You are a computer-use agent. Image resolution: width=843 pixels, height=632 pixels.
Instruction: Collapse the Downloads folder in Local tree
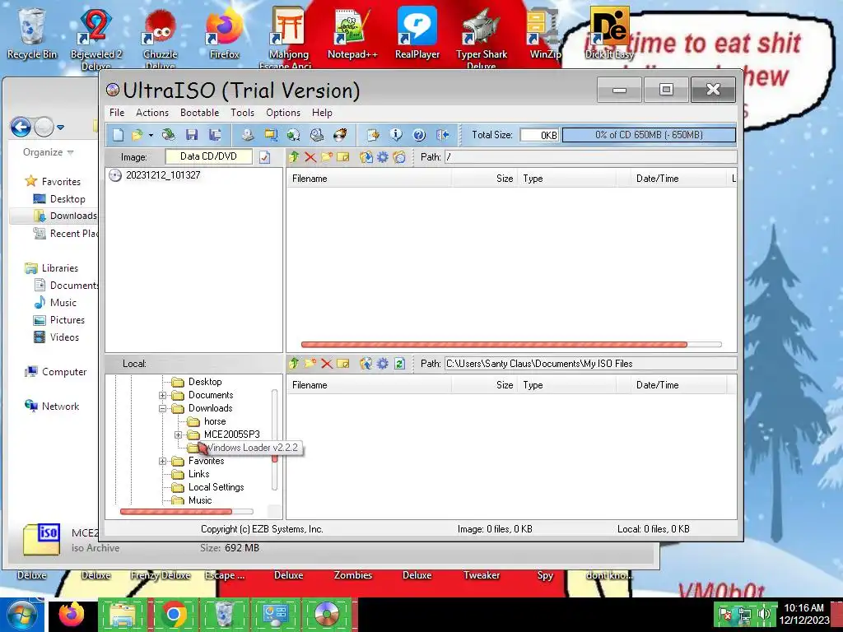point(162,408)
